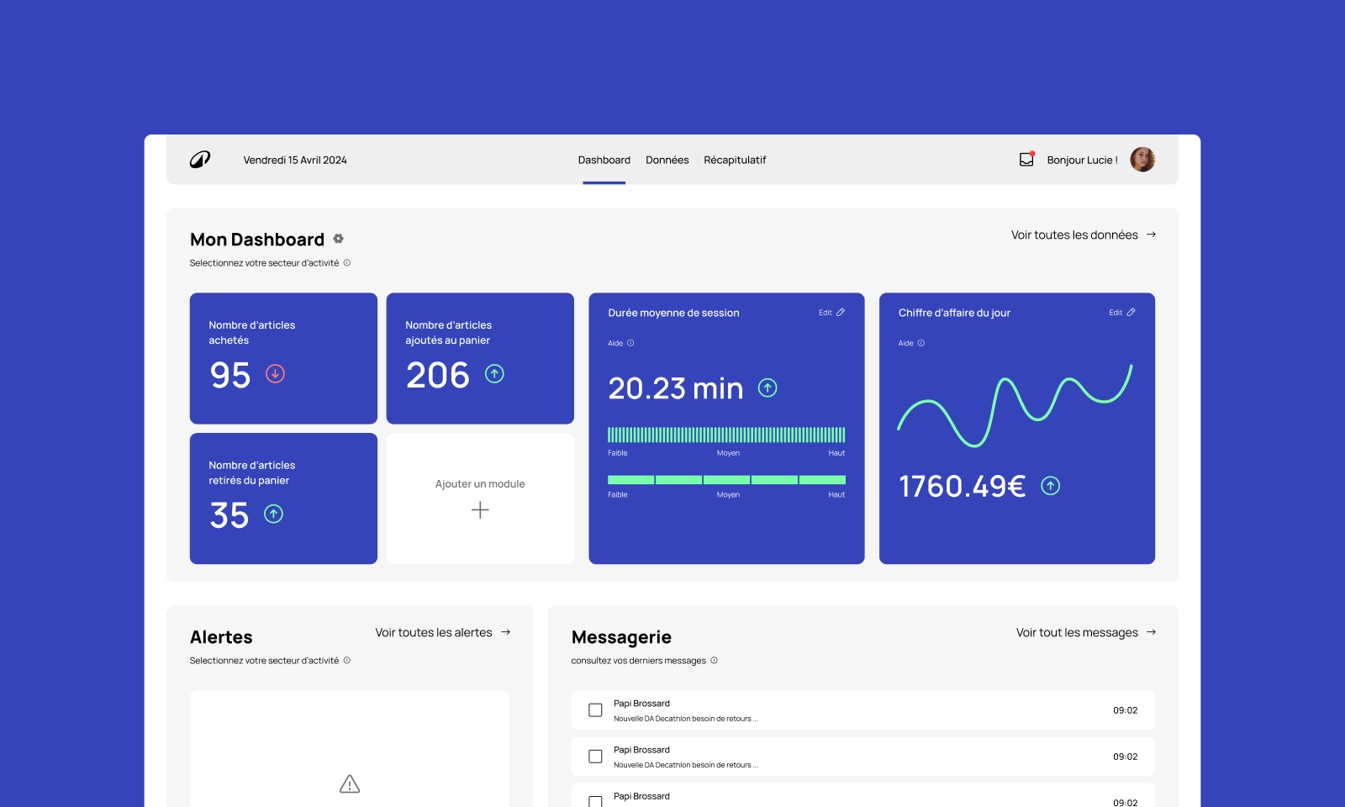Click the up-trend icon beside 20.23 min
This screenshot has width=1345, height=807.
[767, 388]
